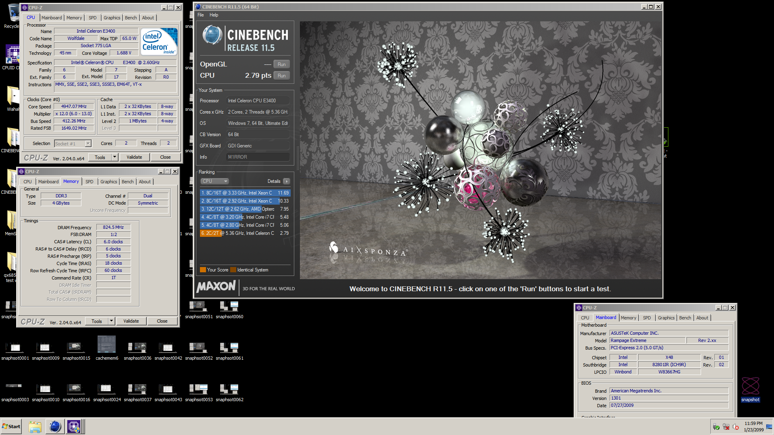Screen dimensions: 774x435
Task: Open cachemem6 desktop icon
Action: (107, 348)
